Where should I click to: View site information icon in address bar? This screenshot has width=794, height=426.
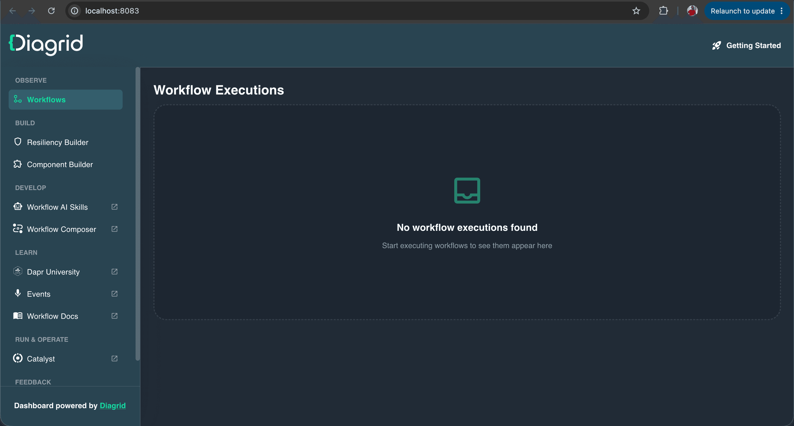75,11
